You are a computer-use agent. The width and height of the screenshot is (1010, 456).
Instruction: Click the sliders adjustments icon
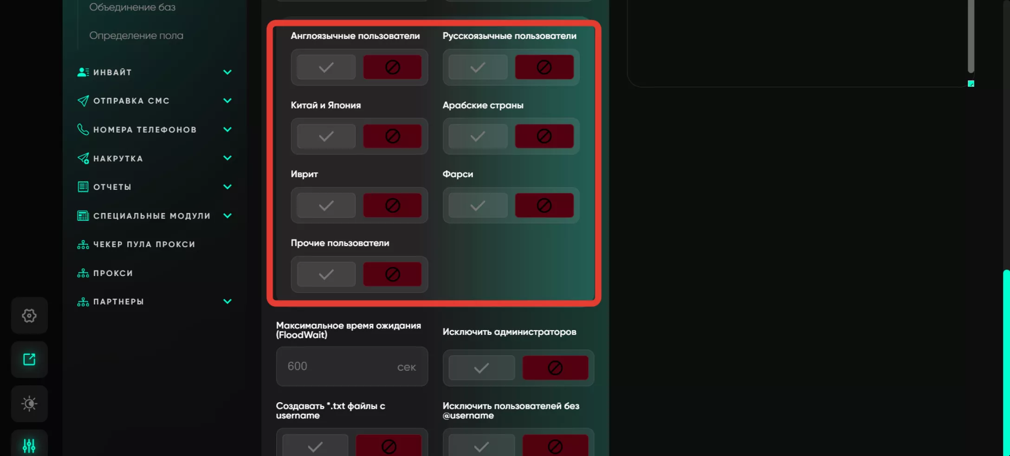[29, 445]
